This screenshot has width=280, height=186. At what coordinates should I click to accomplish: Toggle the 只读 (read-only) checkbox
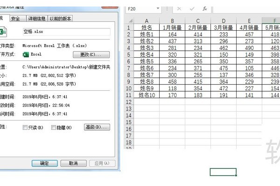(25, 127)
